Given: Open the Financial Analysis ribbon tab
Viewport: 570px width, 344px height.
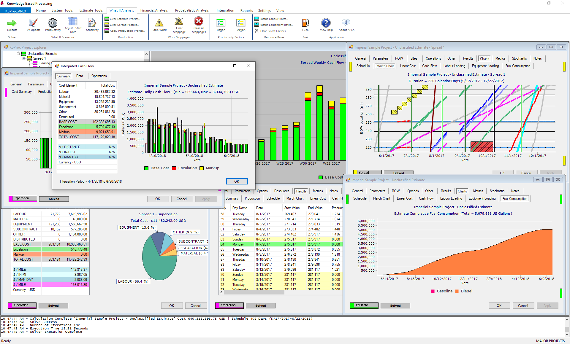Looking at the screenshot, I should coord(154,10).
